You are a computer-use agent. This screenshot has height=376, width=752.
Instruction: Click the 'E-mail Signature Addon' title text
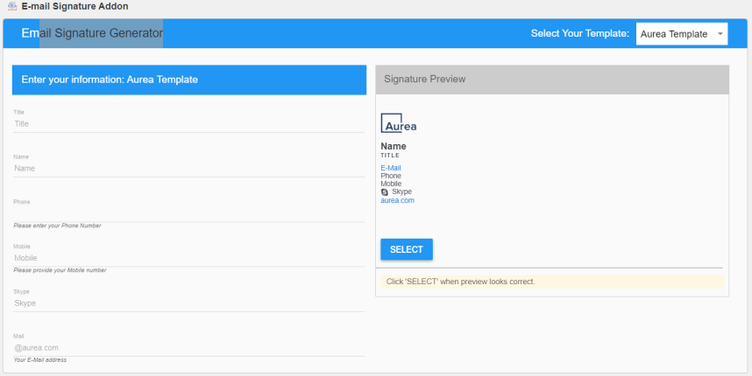pyautogui.click(x=74, y=7)
